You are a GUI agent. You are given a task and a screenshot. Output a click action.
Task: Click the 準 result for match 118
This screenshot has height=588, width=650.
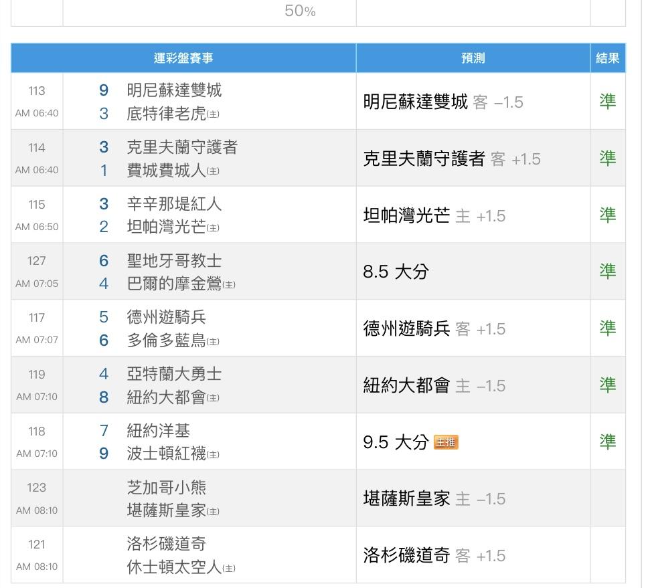click(608, 442)
